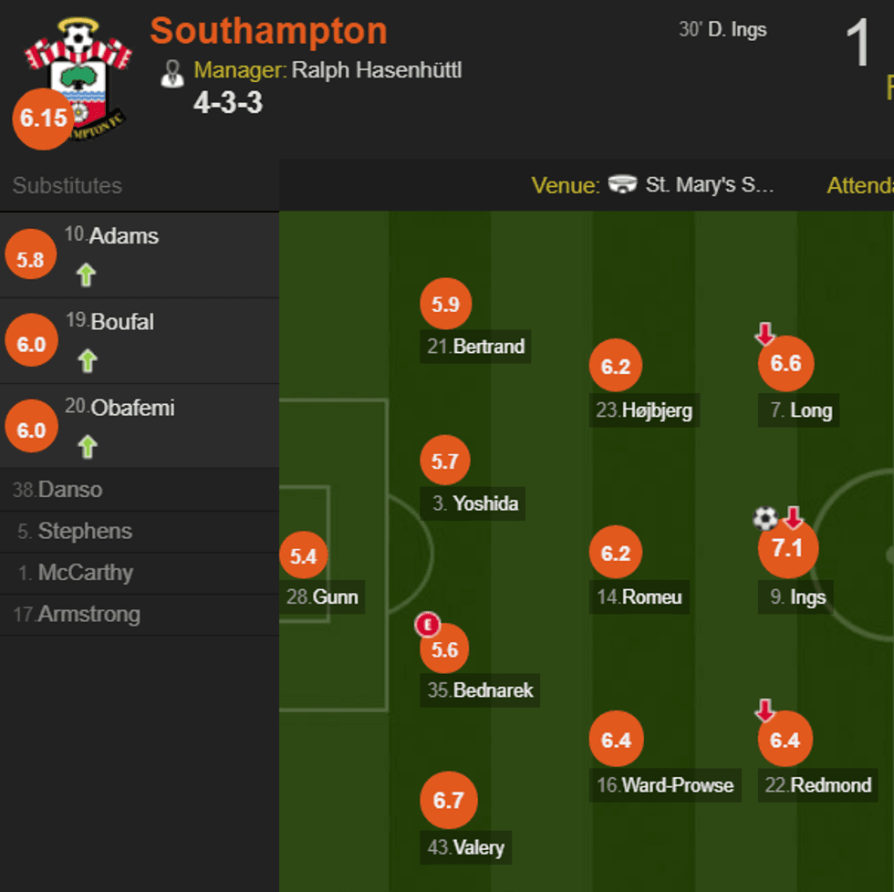Click goalkeeper Gunn's 5.4 rating
The width and height of the screenshot is (894, 892).
[303, 556]
